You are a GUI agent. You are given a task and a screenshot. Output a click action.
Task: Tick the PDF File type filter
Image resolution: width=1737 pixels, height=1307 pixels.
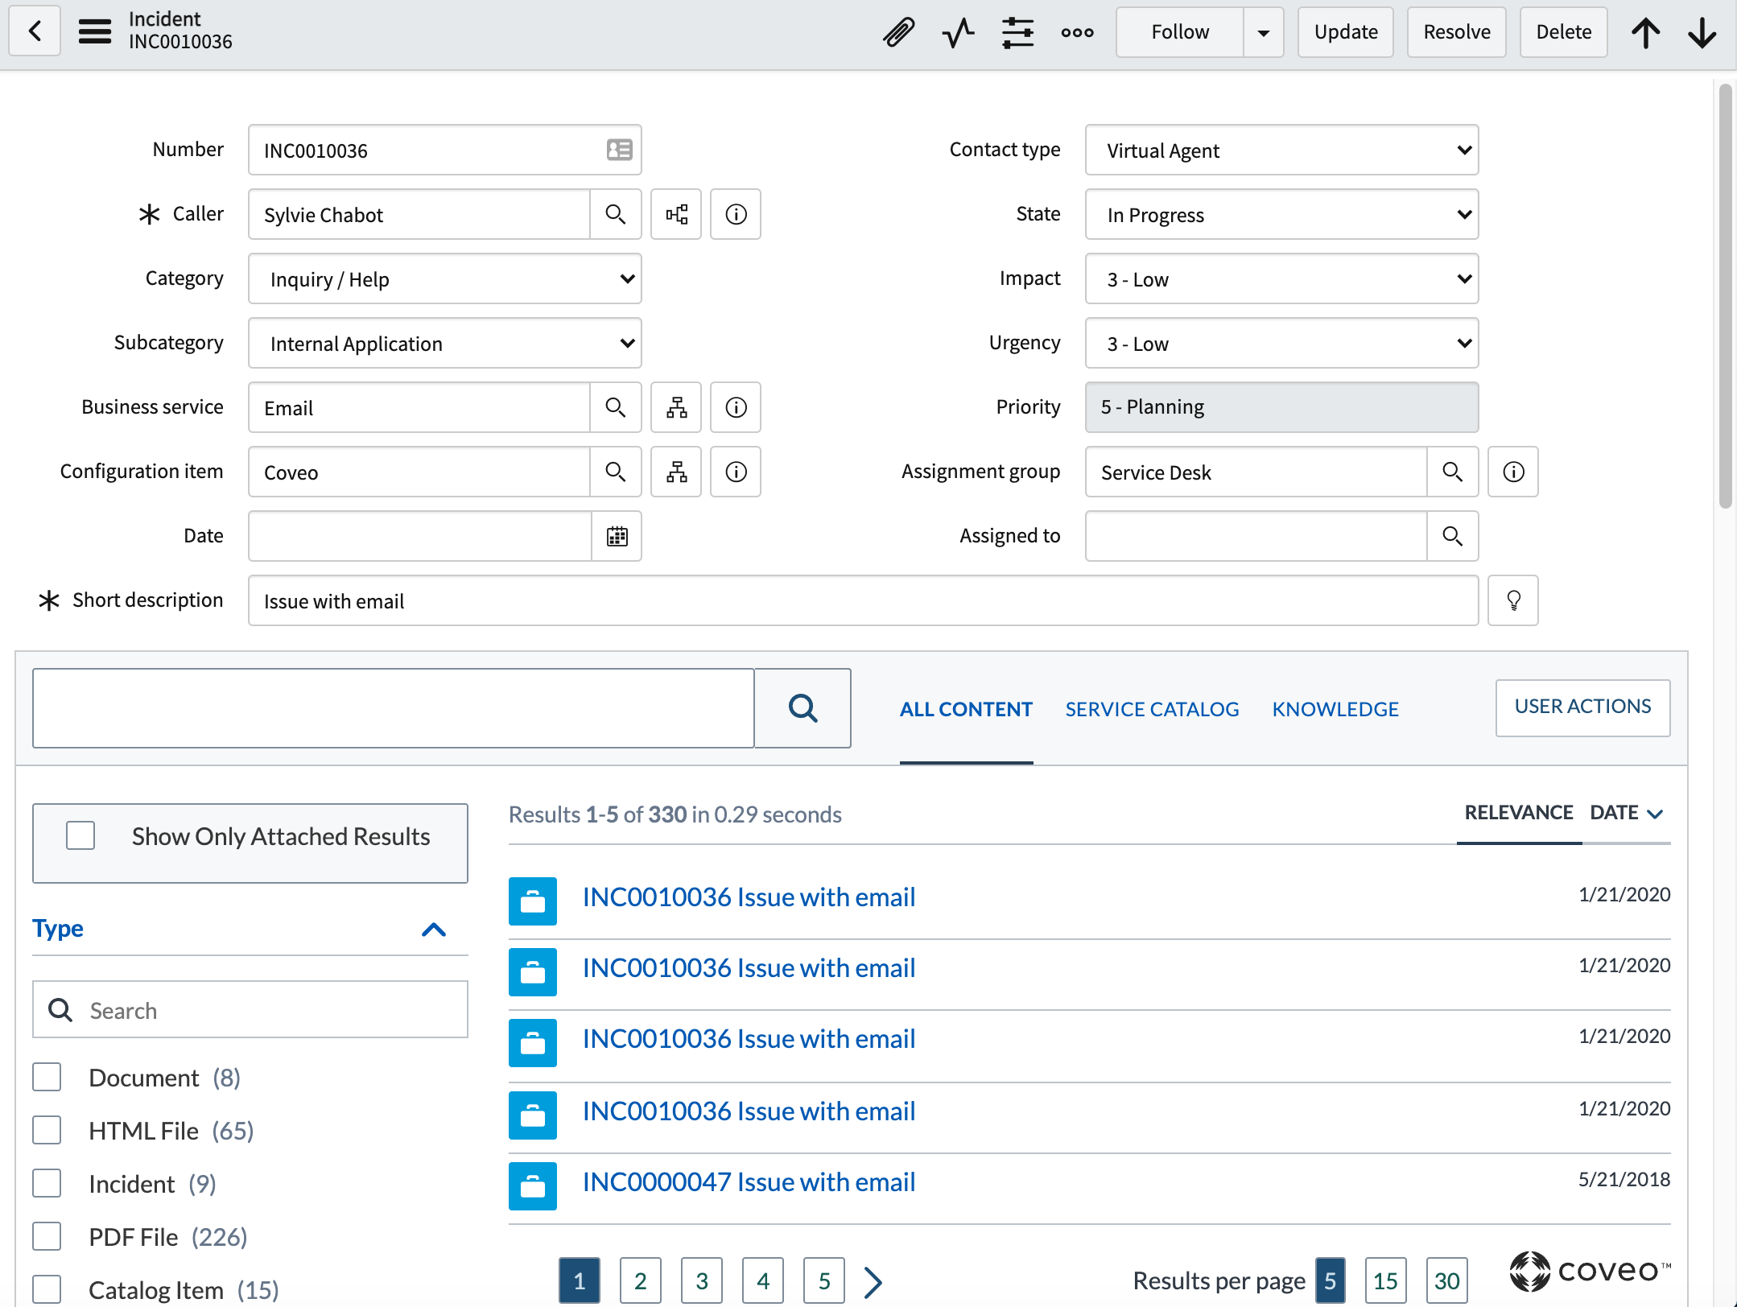pos(47,1236)
